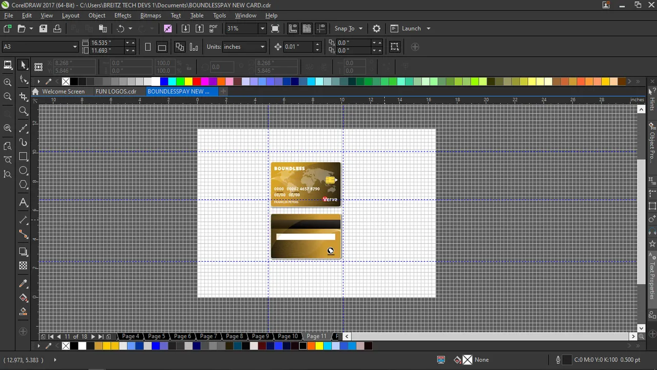Click the yellow swatch in the top palette
657x370 pixels.
[188, 81]
